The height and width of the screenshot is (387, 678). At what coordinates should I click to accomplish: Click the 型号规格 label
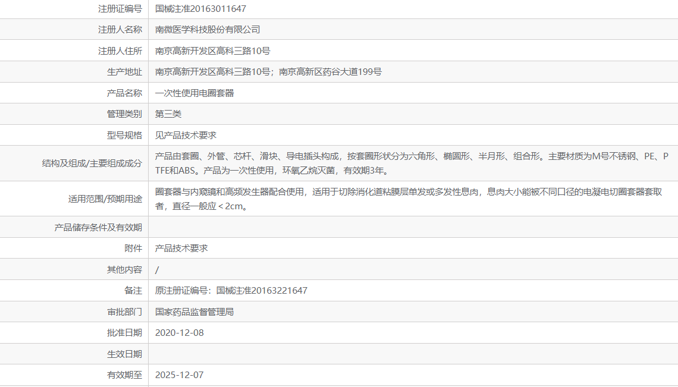point(124,135)
